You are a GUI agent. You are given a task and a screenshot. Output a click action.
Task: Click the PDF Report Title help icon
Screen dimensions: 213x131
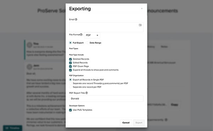point(87,93)
